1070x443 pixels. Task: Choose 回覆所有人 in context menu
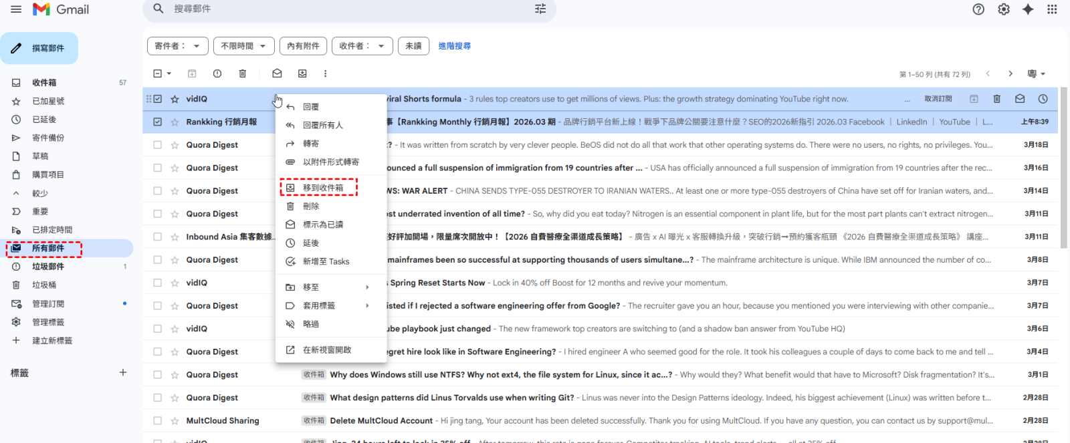[x=331, y=125]
